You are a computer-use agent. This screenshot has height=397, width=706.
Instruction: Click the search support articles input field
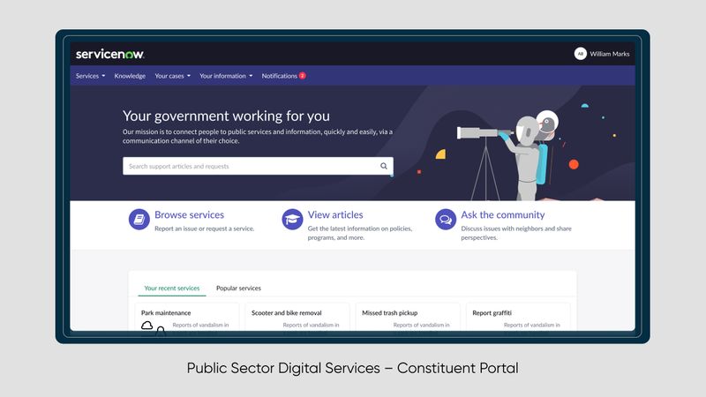250,166
